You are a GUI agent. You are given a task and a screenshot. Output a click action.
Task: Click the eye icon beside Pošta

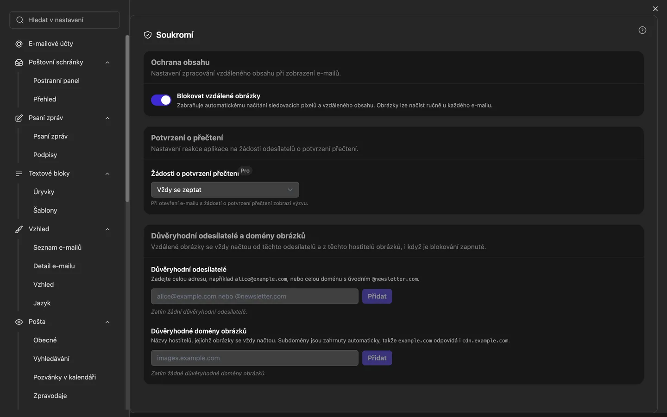[19, 322]
